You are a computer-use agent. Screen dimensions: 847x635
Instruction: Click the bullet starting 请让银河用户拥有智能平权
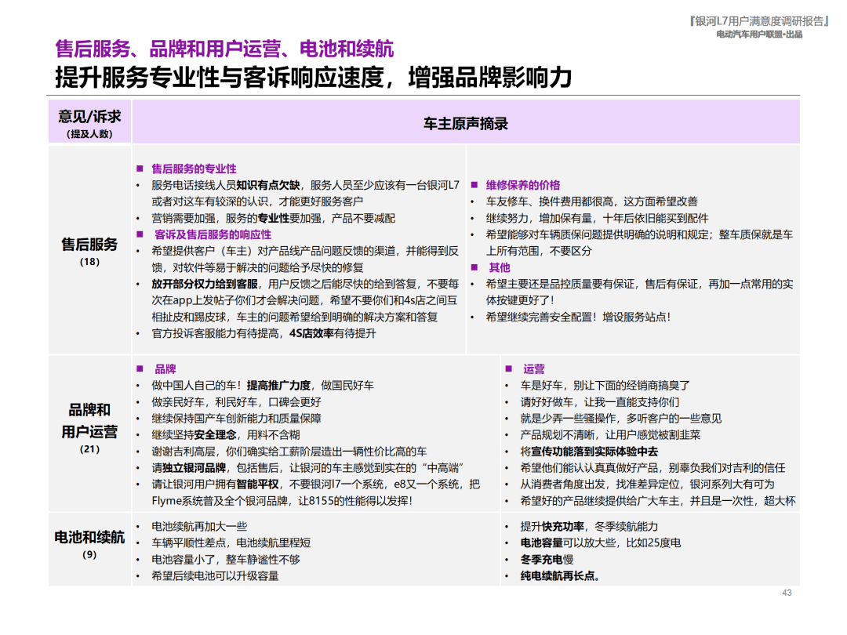[x=315, y=492]
